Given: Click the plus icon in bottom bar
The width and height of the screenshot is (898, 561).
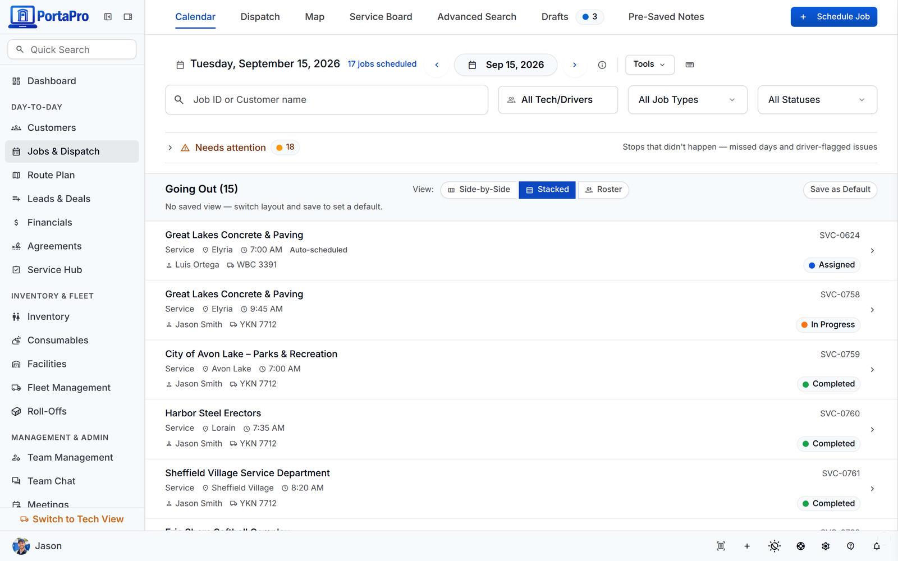Looking at the screenshot, I should 747,546.
